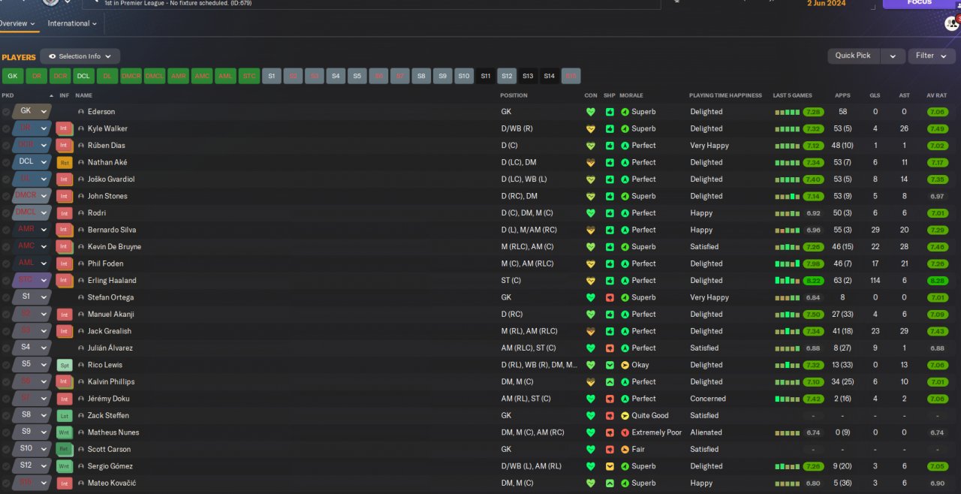961x494 pixels.
Task: Toggle the selection circle for Mateo Kovačić
Action: (x=6, y=483)
